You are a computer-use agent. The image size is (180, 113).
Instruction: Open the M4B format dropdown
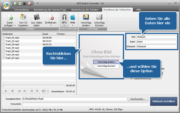tap(73, 25)
